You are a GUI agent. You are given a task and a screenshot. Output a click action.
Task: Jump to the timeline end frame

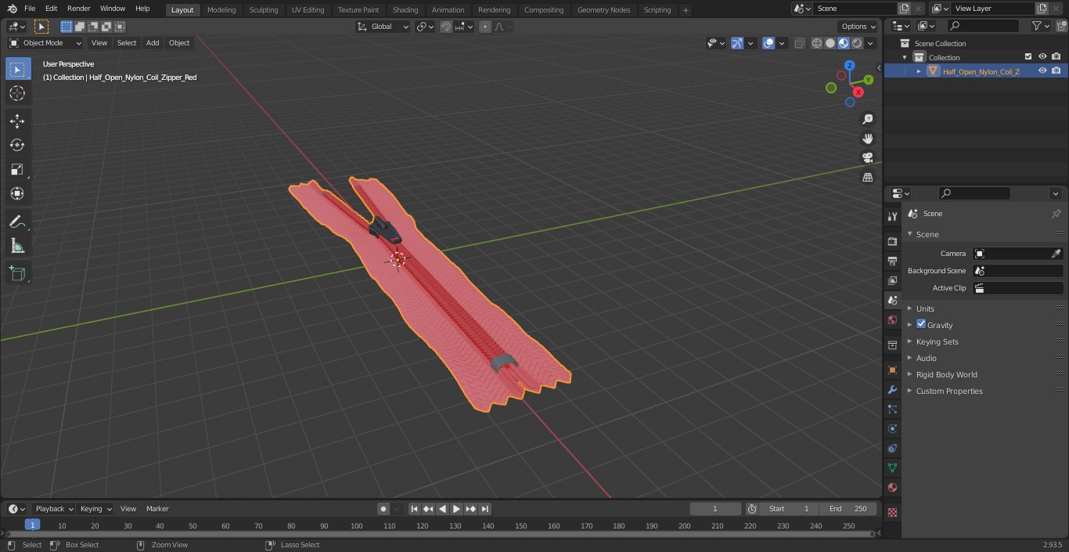485,509
